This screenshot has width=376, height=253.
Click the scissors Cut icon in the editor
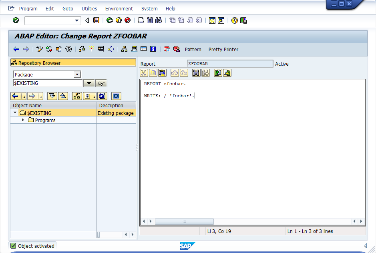(144, 73)
